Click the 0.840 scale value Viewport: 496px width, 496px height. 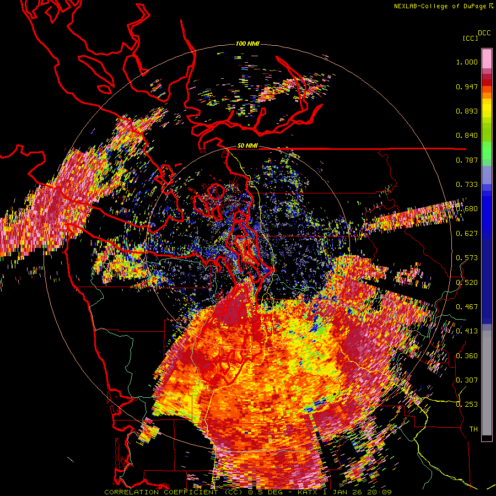click(467, 136)
